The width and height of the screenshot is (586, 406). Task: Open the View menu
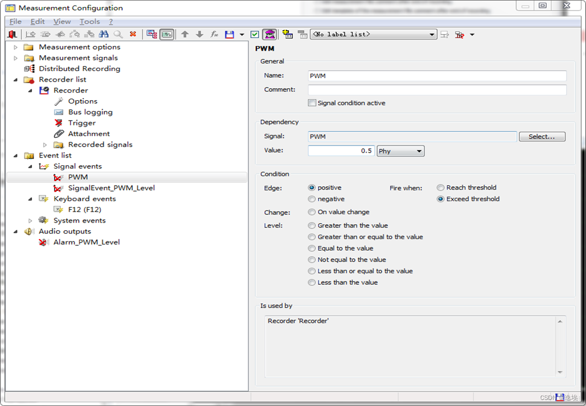pos(62,21)
